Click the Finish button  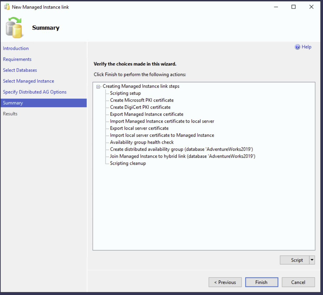coord(261,282)
